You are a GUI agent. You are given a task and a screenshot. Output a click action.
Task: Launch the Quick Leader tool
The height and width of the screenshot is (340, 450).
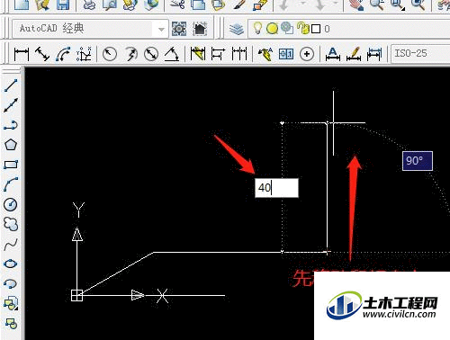265,54
